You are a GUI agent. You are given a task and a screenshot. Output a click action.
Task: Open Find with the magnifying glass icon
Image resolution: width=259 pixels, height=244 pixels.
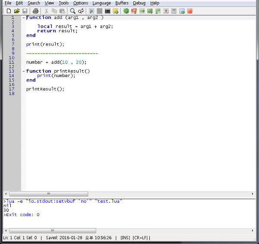pyautogui.click(x=73, y=11)
